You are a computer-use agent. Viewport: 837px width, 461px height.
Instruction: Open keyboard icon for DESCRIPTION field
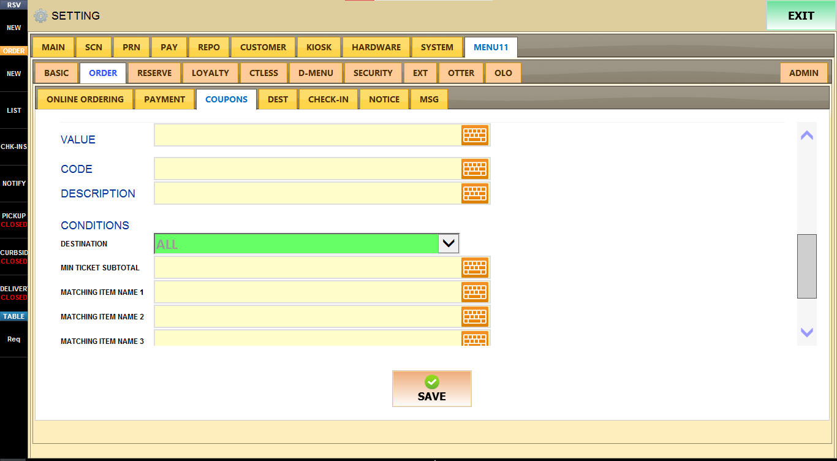pos(475,193)
